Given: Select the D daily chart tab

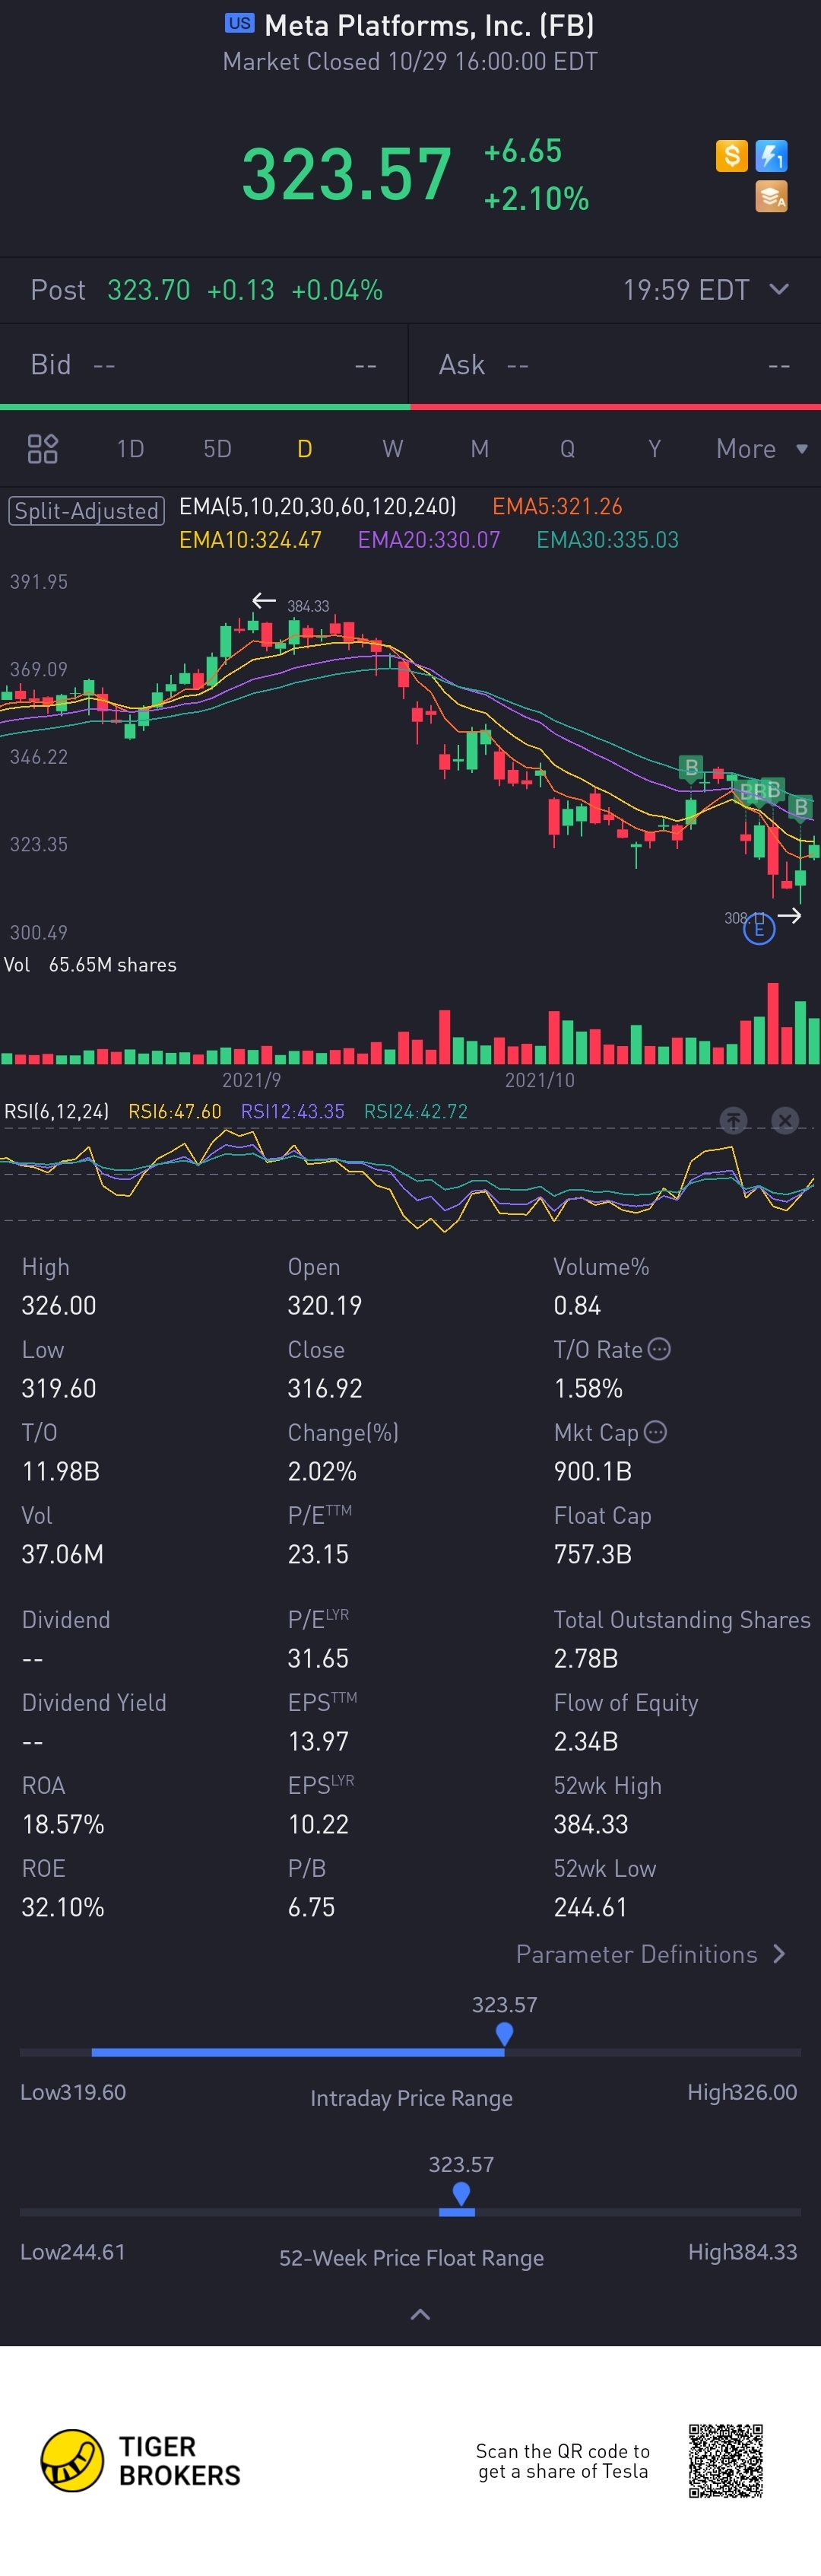Looking at the screenshot, I should tap(305, 449).
